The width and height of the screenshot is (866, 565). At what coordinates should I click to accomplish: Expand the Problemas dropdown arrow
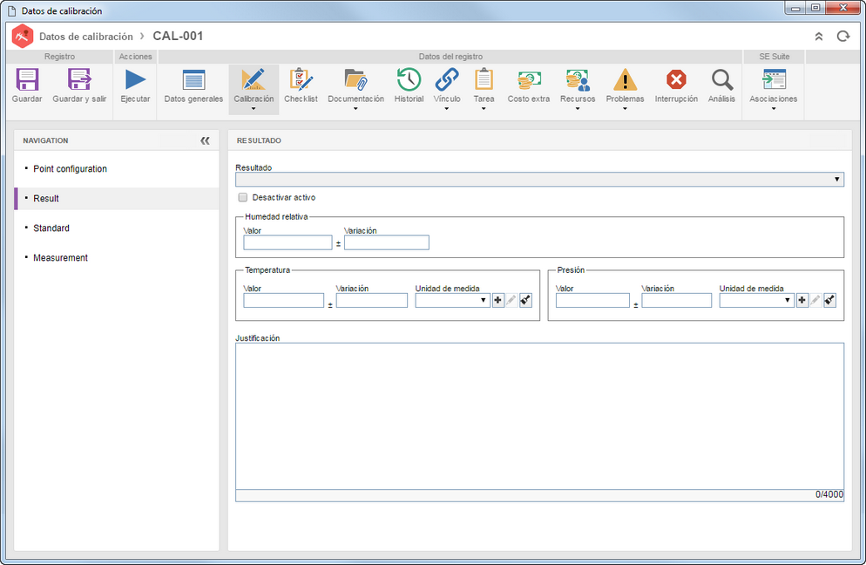click(626, 109)
